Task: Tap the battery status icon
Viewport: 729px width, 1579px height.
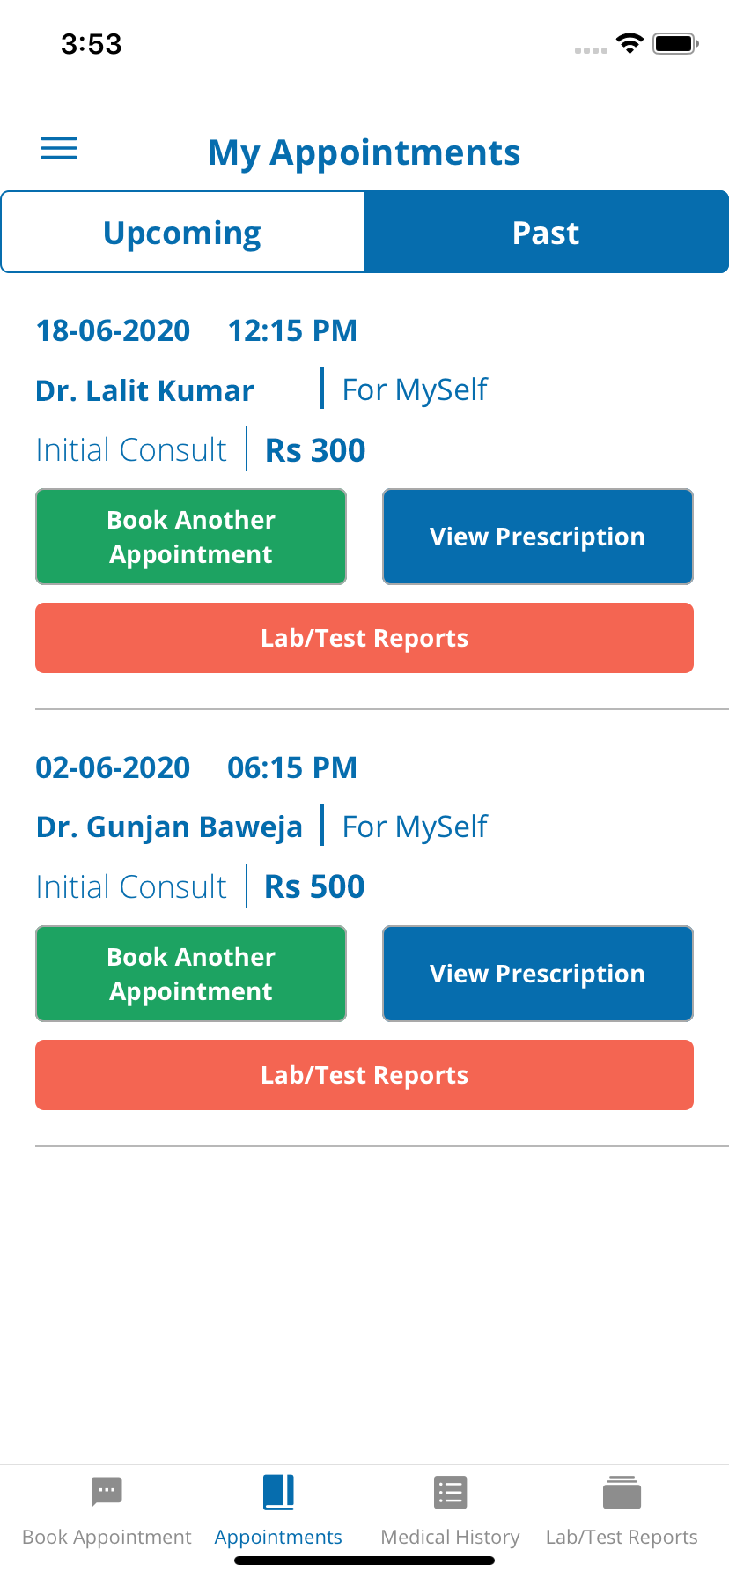Action: point(675,43)
